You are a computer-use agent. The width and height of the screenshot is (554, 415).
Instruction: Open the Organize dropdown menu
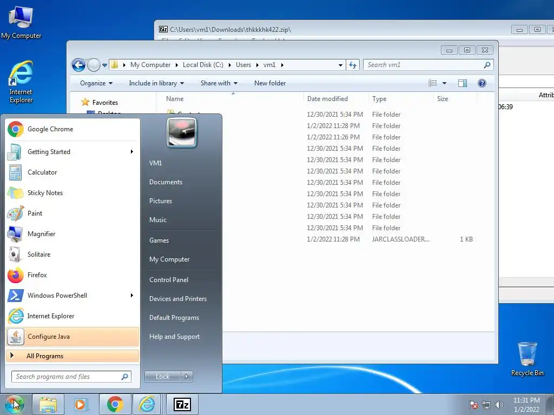point(96,83)
